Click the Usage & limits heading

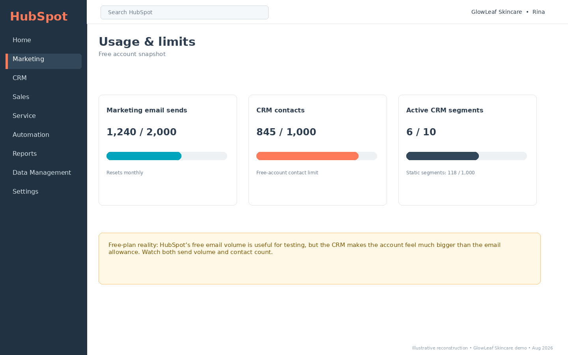147,42
